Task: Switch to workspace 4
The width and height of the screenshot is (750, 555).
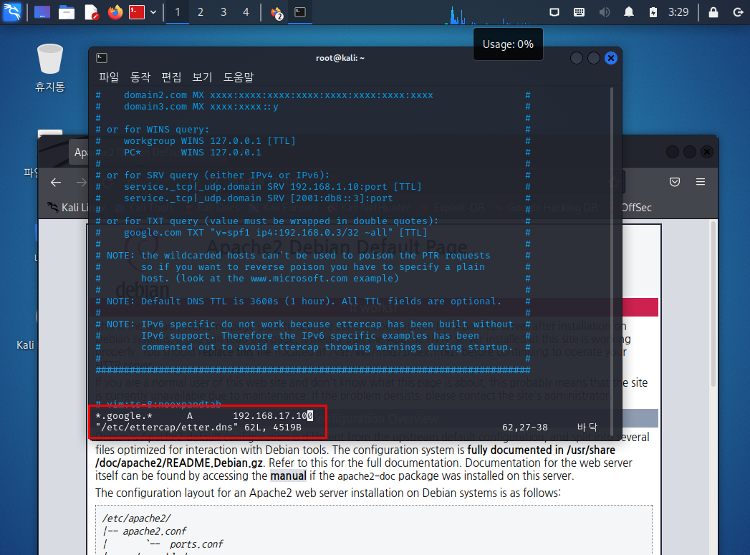Action: pos(246,12)
